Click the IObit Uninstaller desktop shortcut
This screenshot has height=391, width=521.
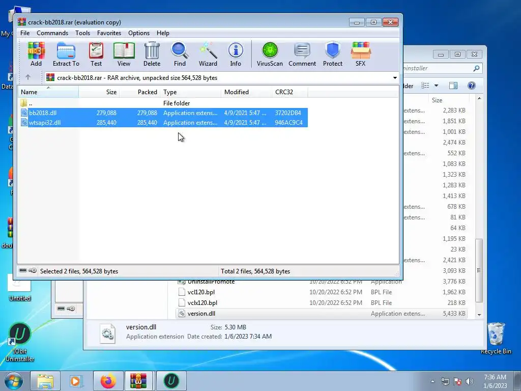click(20, 343)
